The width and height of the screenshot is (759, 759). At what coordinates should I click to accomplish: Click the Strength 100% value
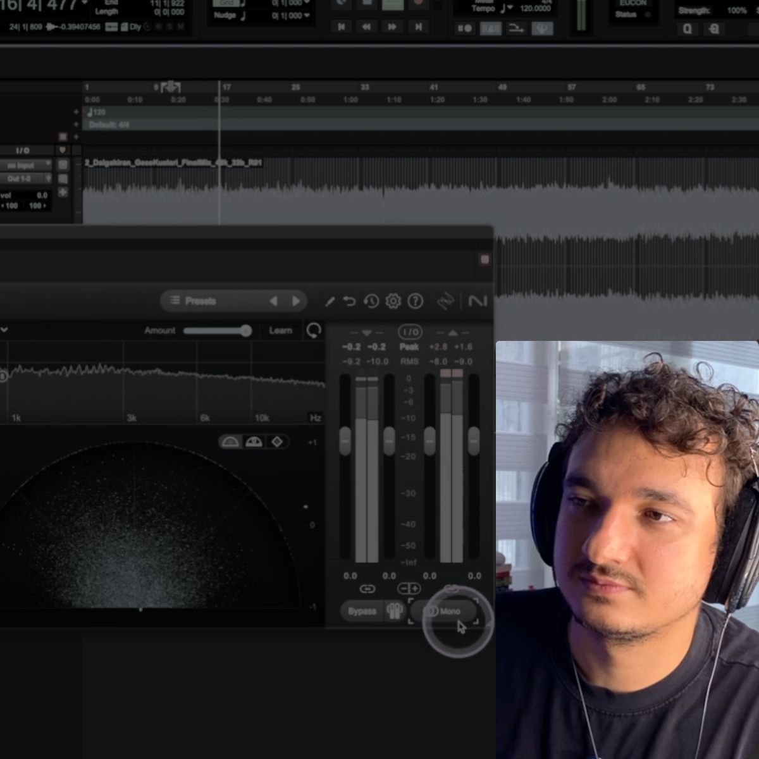click(736, 10)
